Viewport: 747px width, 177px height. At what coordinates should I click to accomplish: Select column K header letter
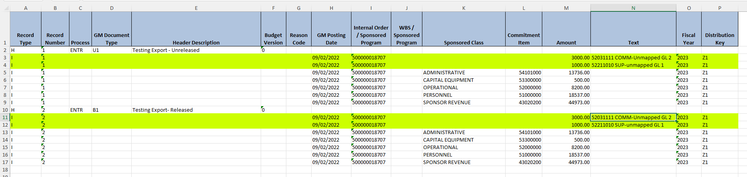click(463, 8)
